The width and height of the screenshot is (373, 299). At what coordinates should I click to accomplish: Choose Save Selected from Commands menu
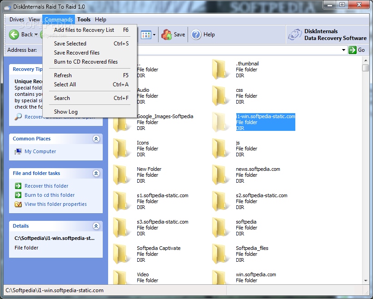click(90, 44)
